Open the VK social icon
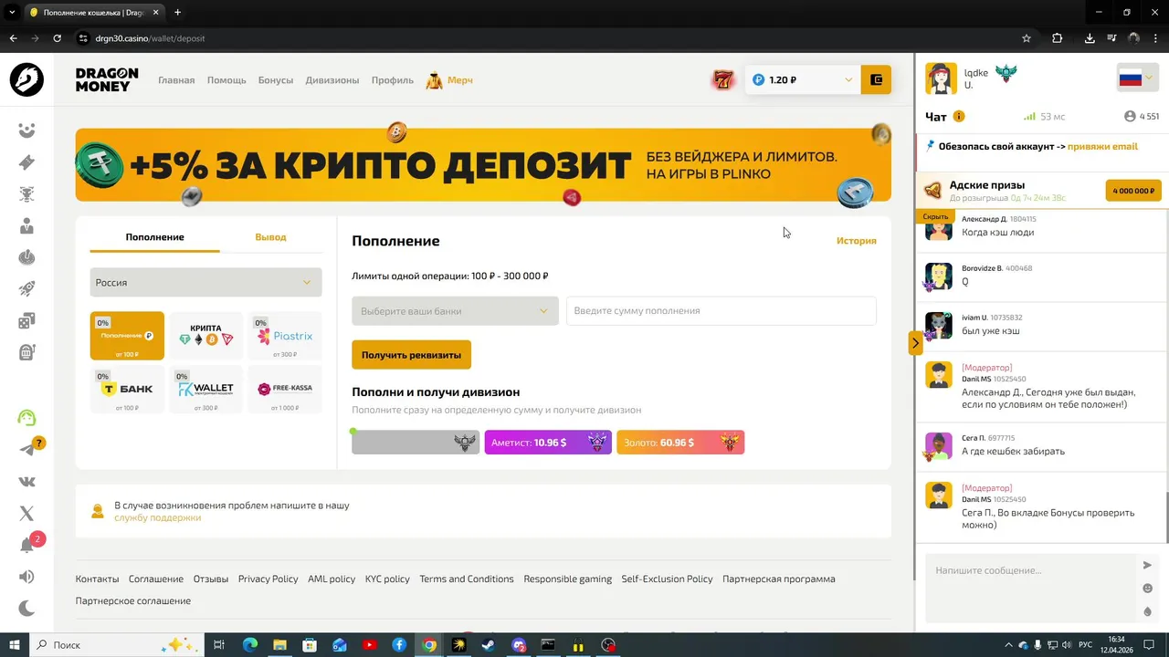 (26, 481)
